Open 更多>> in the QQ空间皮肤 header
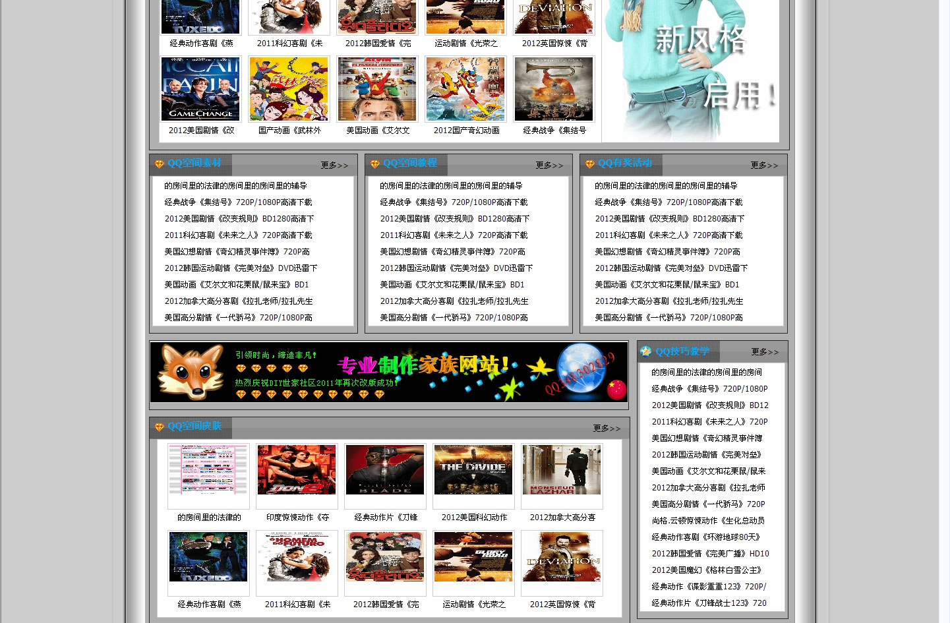 [607, 429]
